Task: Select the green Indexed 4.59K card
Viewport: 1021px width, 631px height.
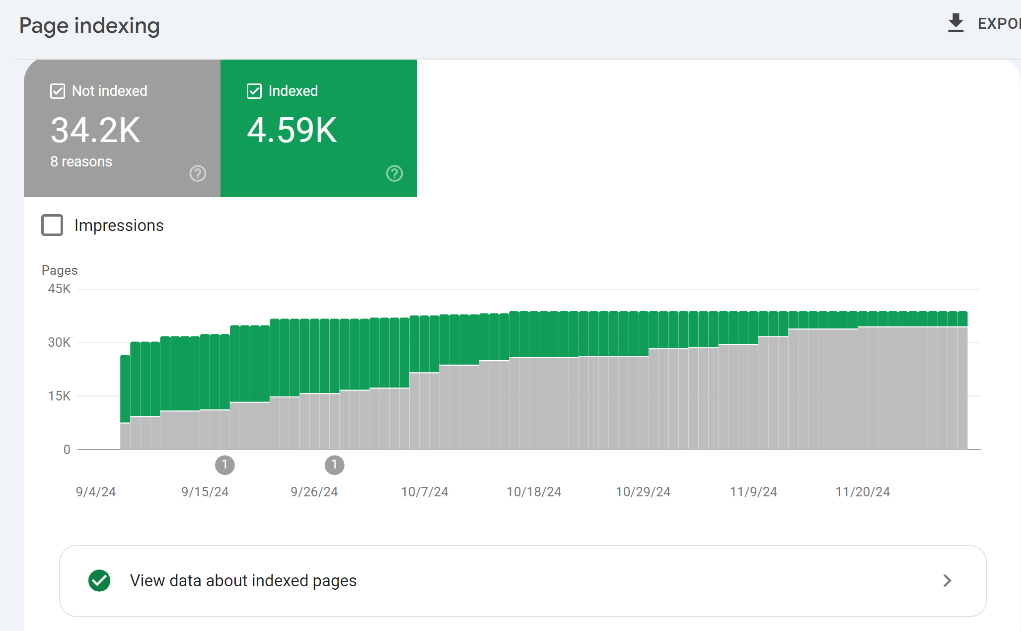Action: pyautogui.click(x=319, y=128)
